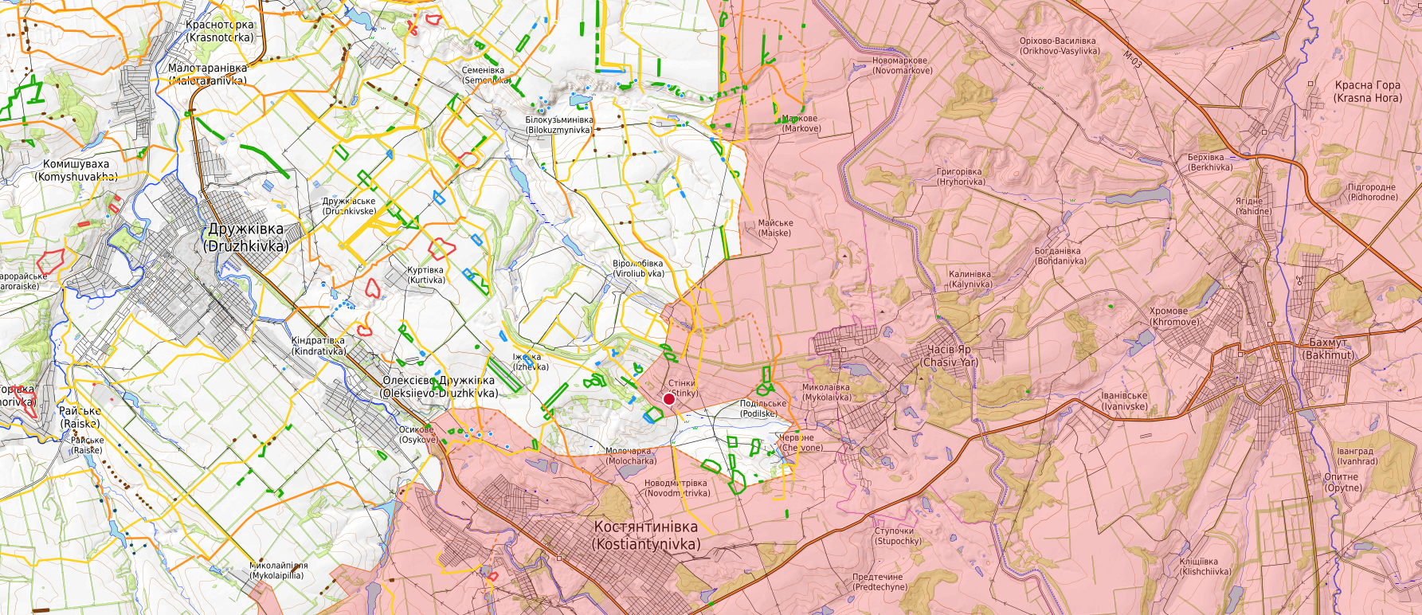
Task: Select the Дружківка (Druzhkivka) city label
Action: (246, 238)
